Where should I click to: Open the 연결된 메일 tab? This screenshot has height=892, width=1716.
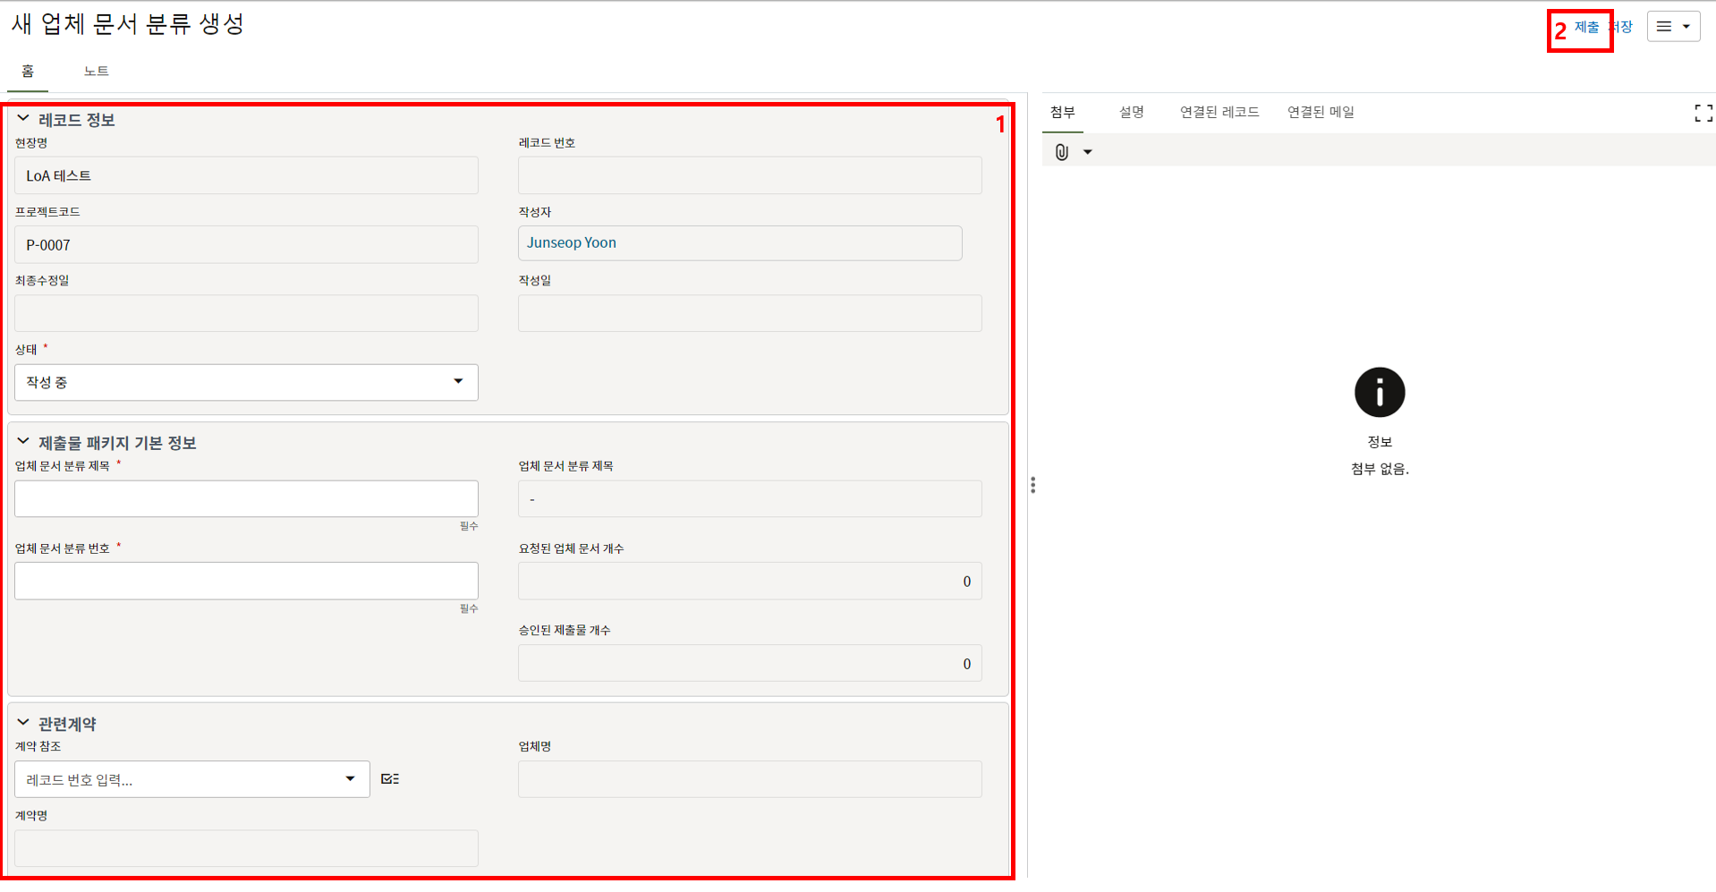(1320, 112)
